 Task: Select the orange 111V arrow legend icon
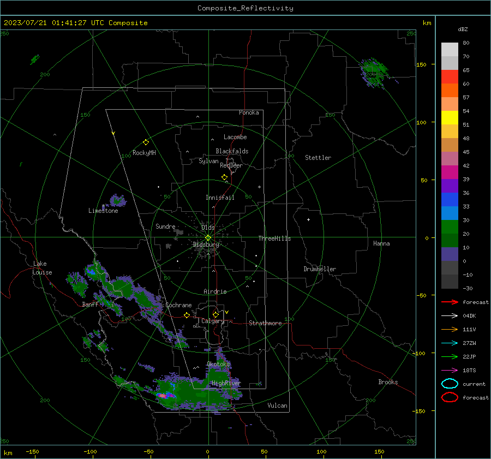450,329
